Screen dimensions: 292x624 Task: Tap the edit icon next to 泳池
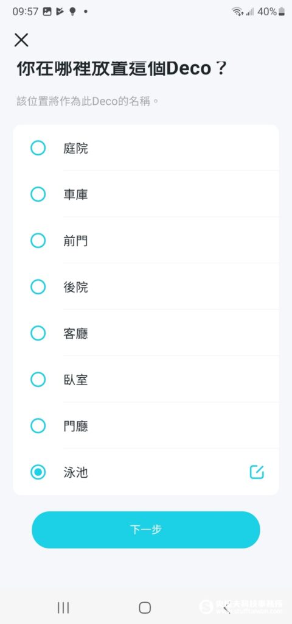[x=257, y=472]
